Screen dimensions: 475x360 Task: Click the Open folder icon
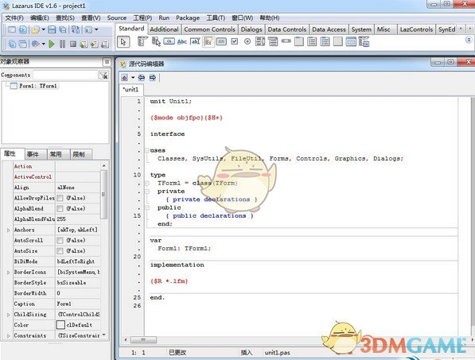point(36,29)
